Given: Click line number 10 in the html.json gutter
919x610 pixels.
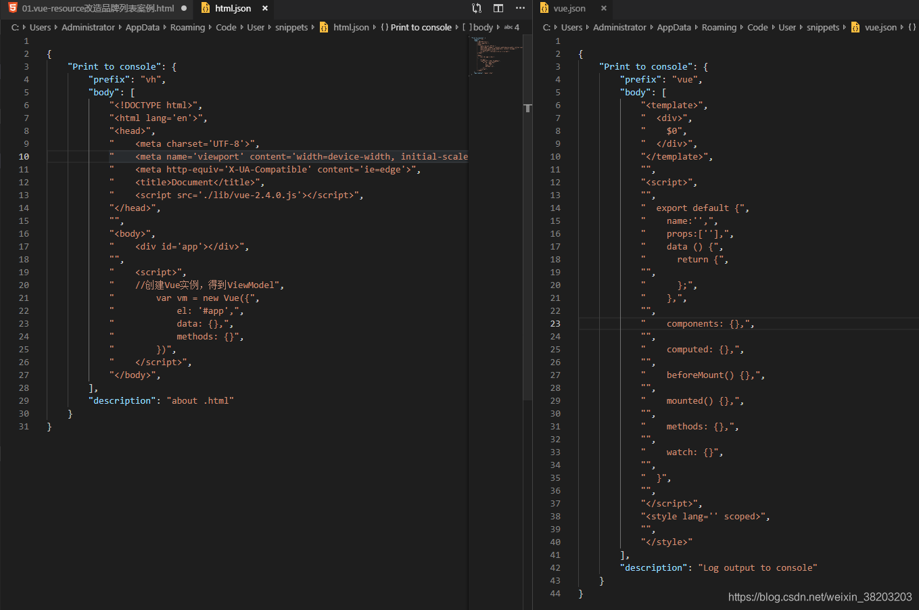Looking at the screenshot, I should [24, 156].
